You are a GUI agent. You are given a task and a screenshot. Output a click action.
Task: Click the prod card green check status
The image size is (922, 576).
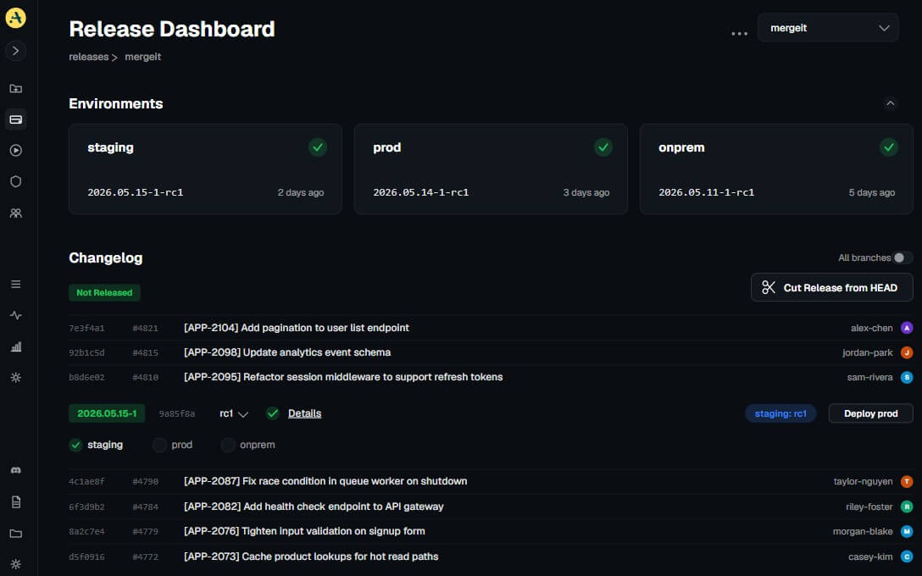coord(603,147)
